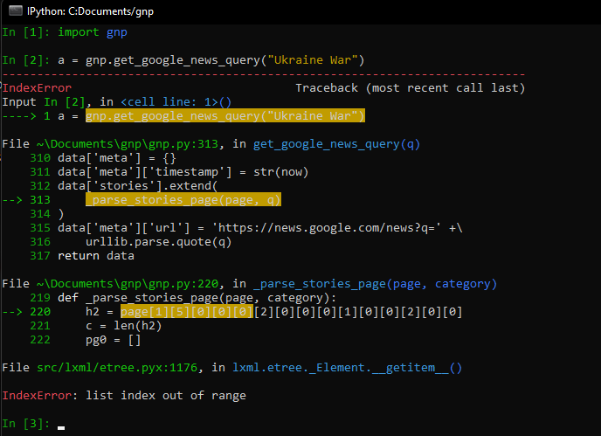Click file path '~\Documents\gnp\gnp.py:220'

pos(128,284)
